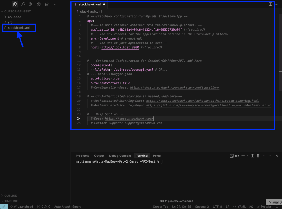This screenshot has width=282, height=209.
Task: Maximize the panel with the up chevron
Action: click(x=270, y=156)
